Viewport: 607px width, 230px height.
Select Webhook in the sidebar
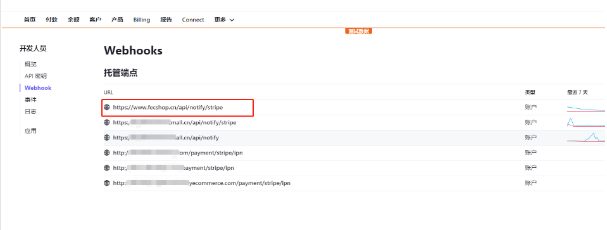click(38, 88)
